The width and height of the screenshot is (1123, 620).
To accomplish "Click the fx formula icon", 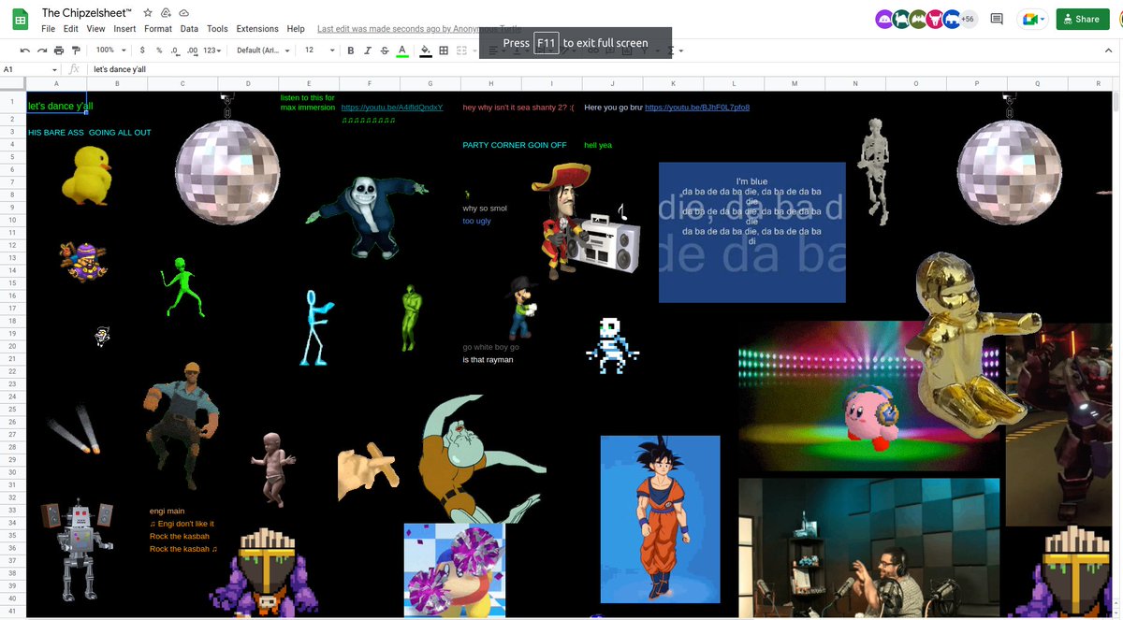I will 74,69.
